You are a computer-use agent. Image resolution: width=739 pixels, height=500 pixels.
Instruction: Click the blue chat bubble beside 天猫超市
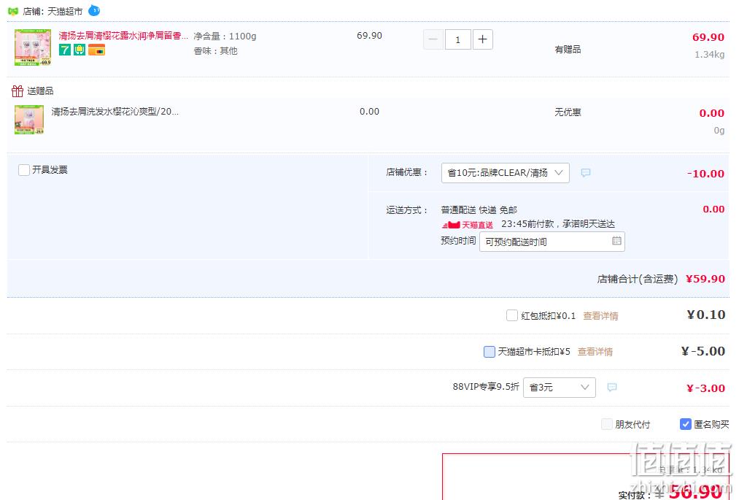coord(94,10)
